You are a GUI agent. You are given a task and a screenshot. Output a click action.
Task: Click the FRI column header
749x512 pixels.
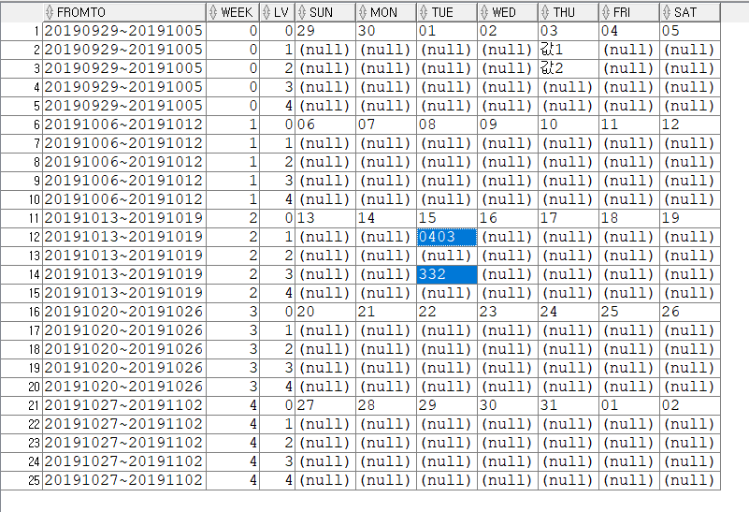[x=629, y=12]
